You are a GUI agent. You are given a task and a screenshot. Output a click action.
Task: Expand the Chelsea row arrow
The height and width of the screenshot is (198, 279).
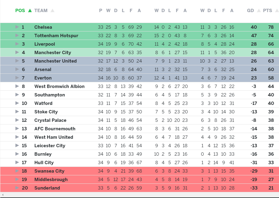coord(17,27)
